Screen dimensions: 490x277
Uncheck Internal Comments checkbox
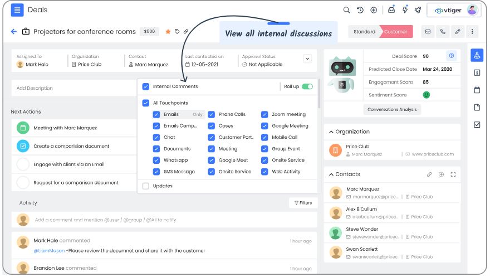click(146, 86)
